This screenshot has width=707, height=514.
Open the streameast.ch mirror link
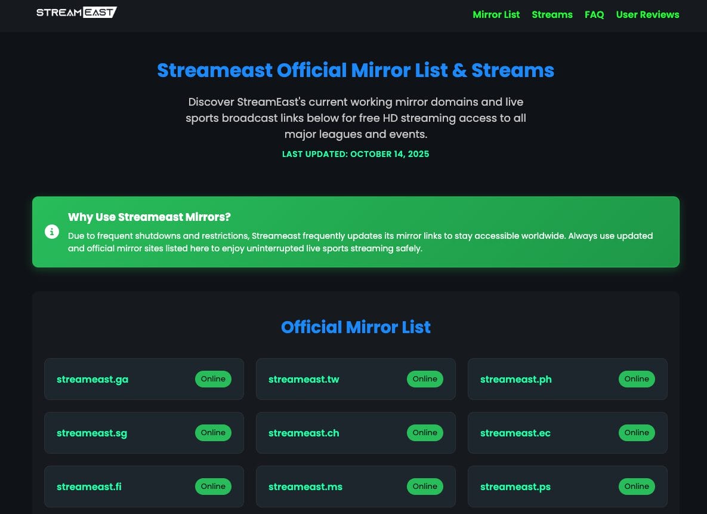pos(304,433)
